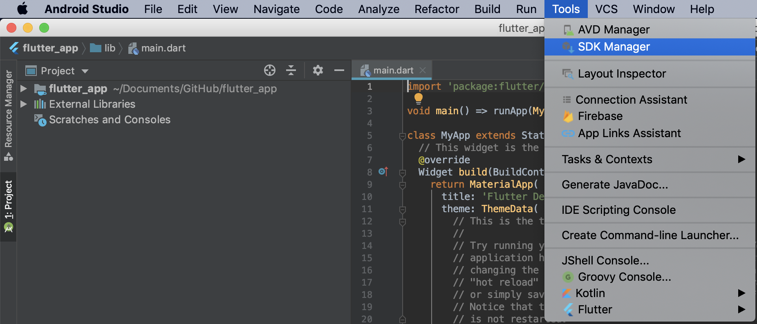Close the open Tools menu

(x=566, y=9)
